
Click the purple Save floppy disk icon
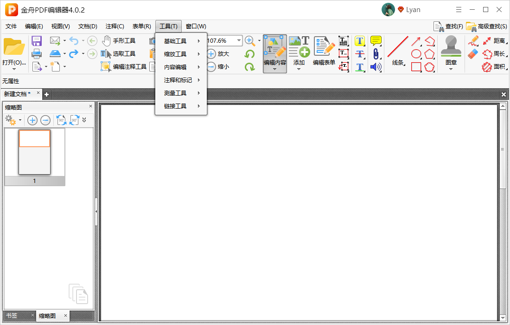37,41
